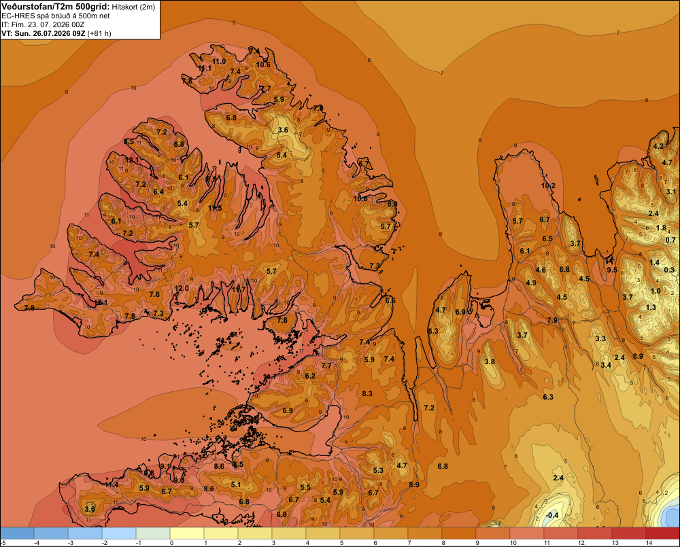680x547 pixels.
Task: Click the -0.4 temperature label on the glacier
Action: (x=551, y=515)
